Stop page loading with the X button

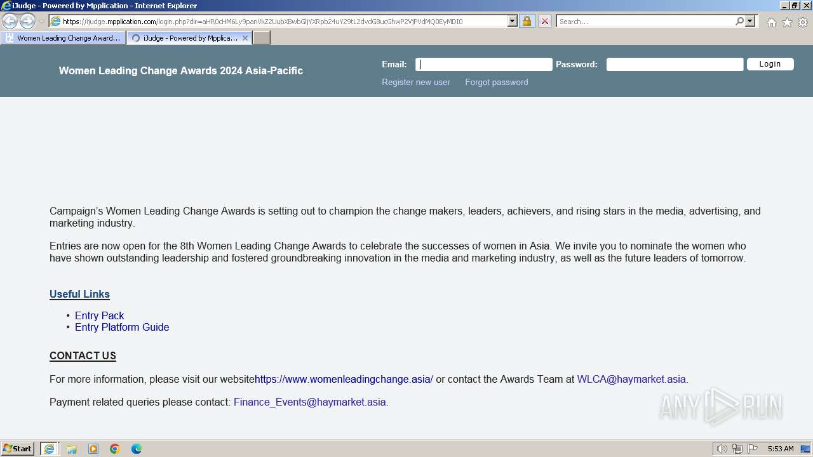545,21
